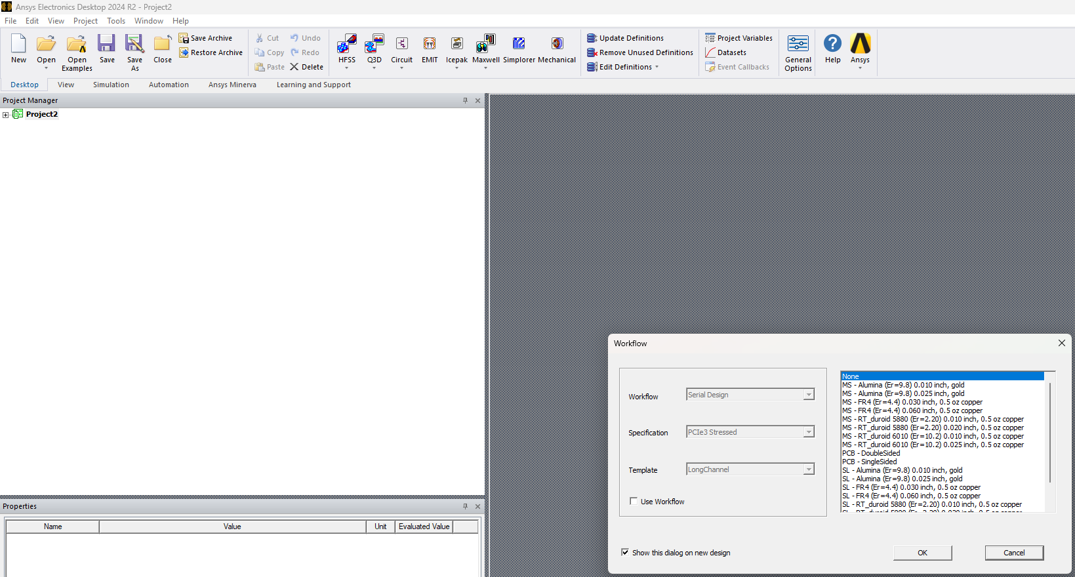The width and height of the screenshot is (1075, 577).
Task: Select PCB - DoubleSided in the list
Action: (871, 453)
